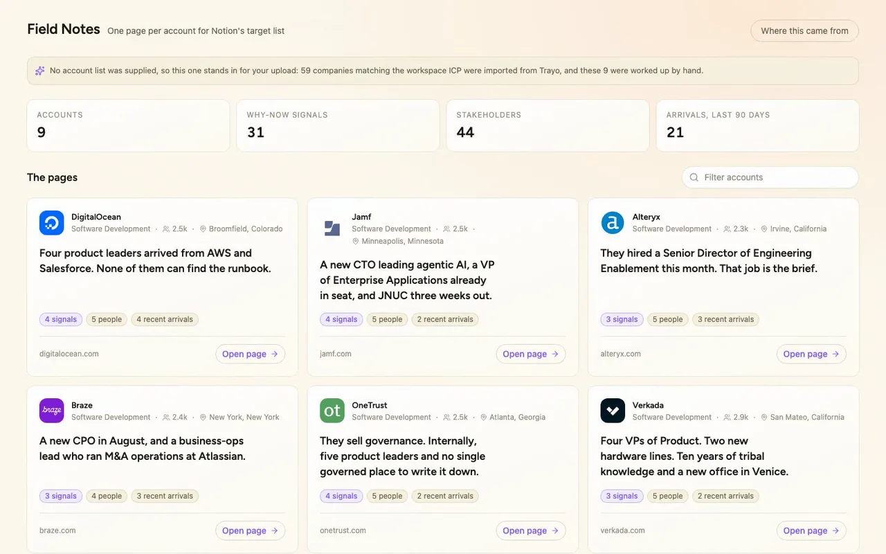Image resolution: width=886 pixels, height=554 pixels.
Task: Open the Alteryx page
Action: tap(811, 354)
